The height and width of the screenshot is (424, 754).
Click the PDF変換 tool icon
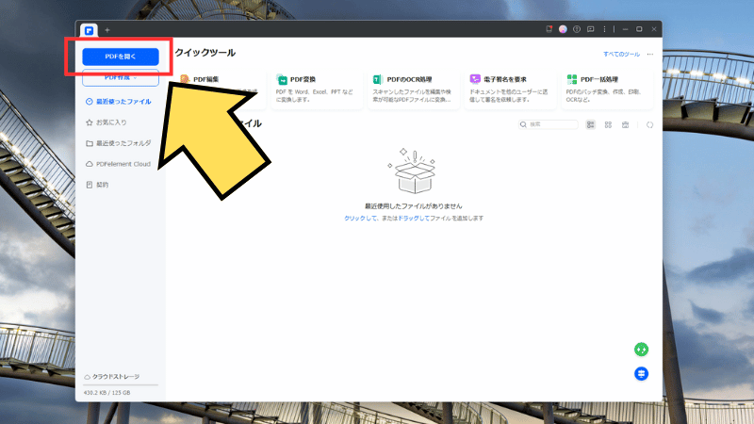(282, 79)
